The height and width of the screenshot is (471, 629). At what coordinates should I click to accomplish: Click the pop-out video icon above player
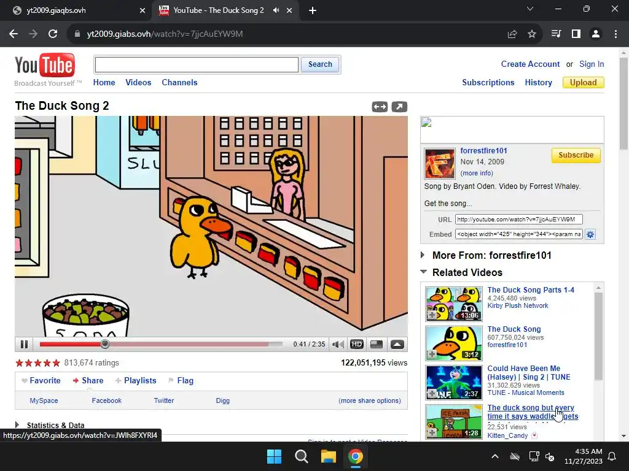click(399, 107)
